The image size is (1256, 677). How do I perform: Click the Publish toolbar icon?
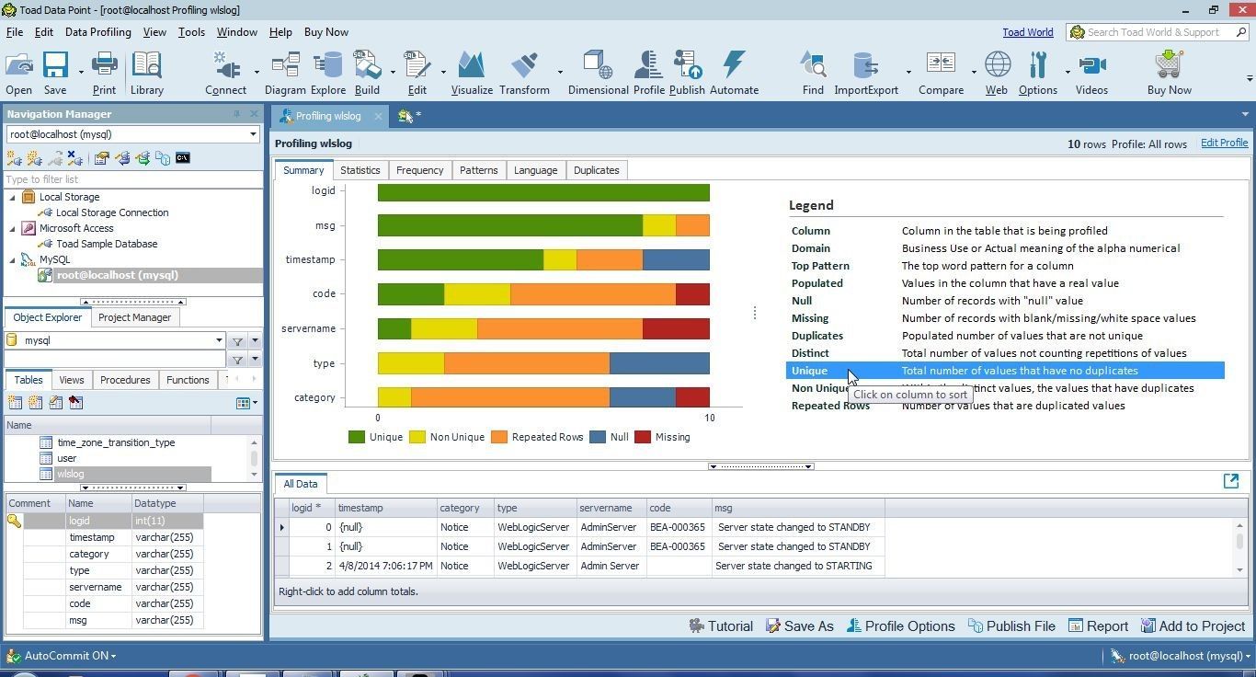[x=687, y=73]
